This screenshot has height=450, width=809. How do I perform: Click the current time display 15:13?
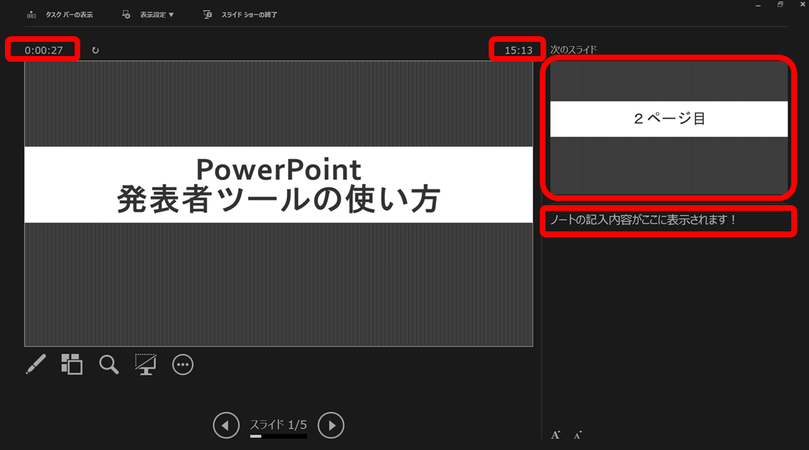(x=517, y=50)
